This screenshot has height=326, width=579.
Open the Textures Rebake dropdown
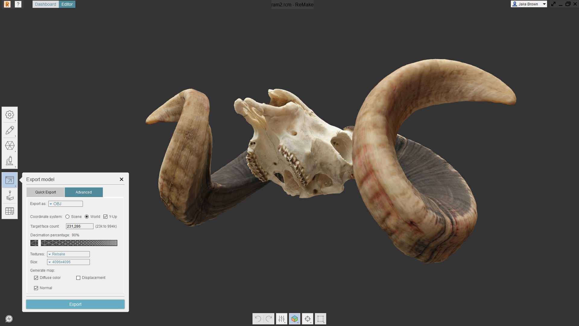(68, 254)
